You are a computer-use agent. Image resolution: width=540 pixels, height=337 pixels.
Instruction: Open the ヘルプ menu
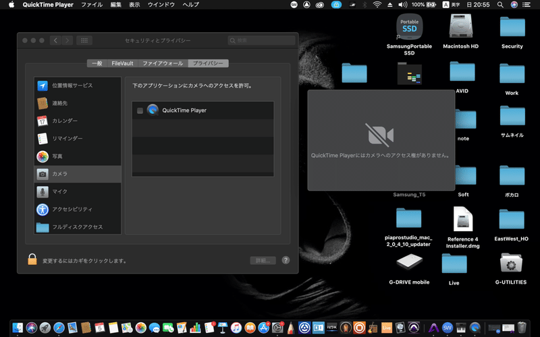[190, 5]
